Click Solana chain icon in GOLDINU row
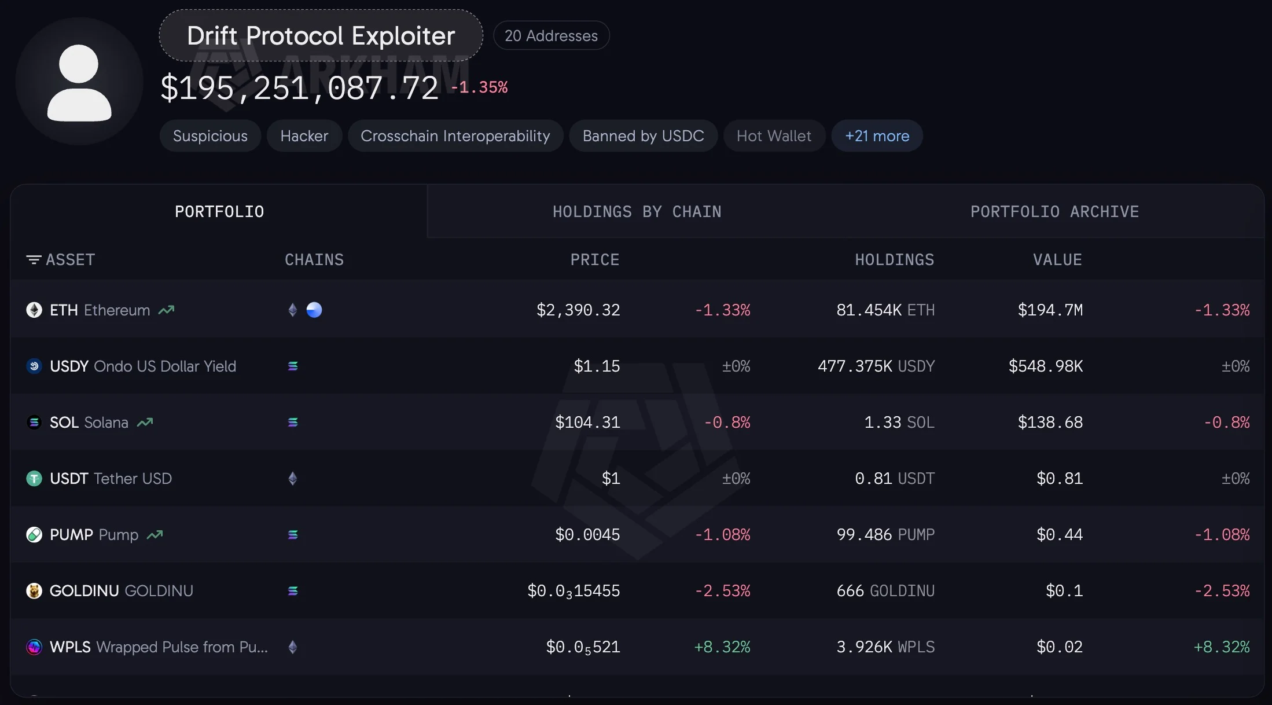This screenshot has height=705, width=1272. coord(293,591)
